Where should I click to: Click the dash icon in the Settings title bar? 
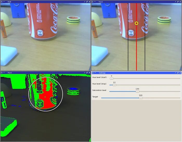[95, 73]
